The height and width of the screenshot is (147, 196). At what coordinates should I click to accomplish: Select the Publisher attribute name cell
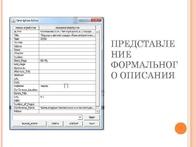click(x=26, y=86)
